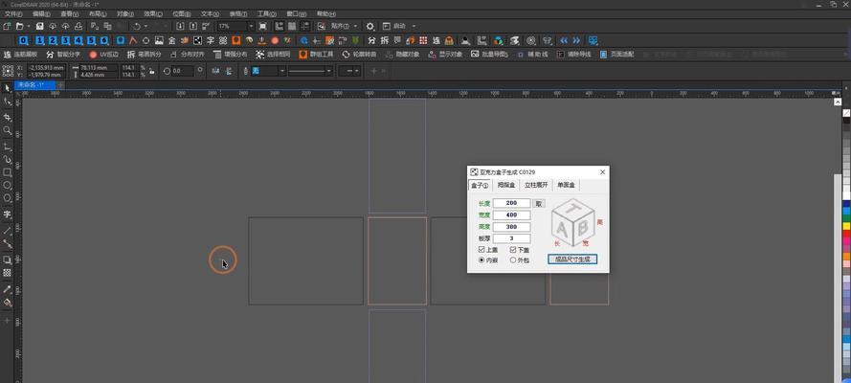This screenshot has width=851, height=383.
Task: Open the 效果 menu
Action: [153, 13]
